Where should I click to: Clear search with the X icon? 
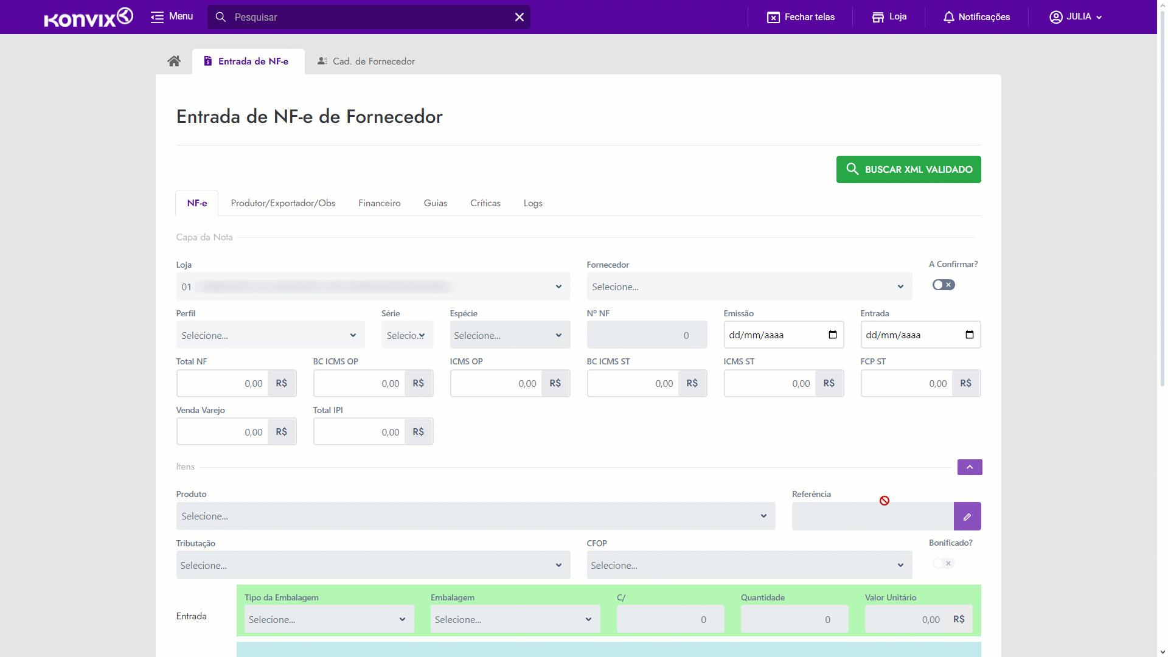click(519, 17)
